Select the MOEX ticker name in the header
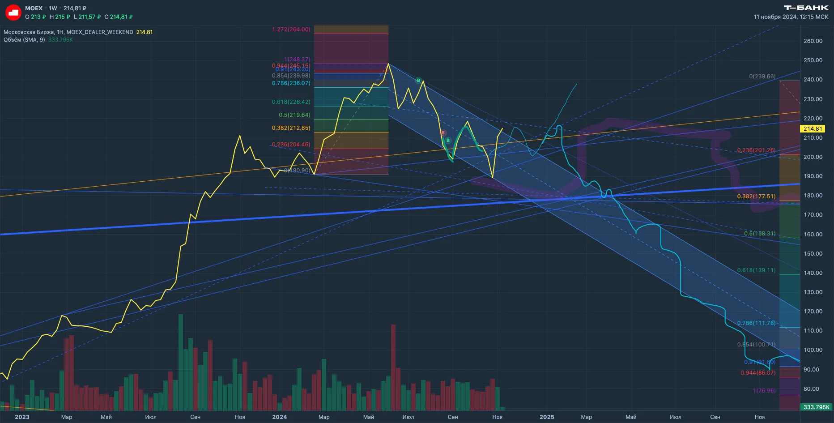 [34, 8]
